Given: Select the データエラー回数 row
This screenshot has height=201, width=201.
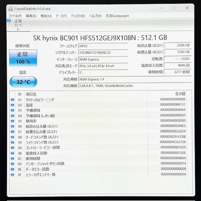Looking at the screenshot, I should 98,169.
